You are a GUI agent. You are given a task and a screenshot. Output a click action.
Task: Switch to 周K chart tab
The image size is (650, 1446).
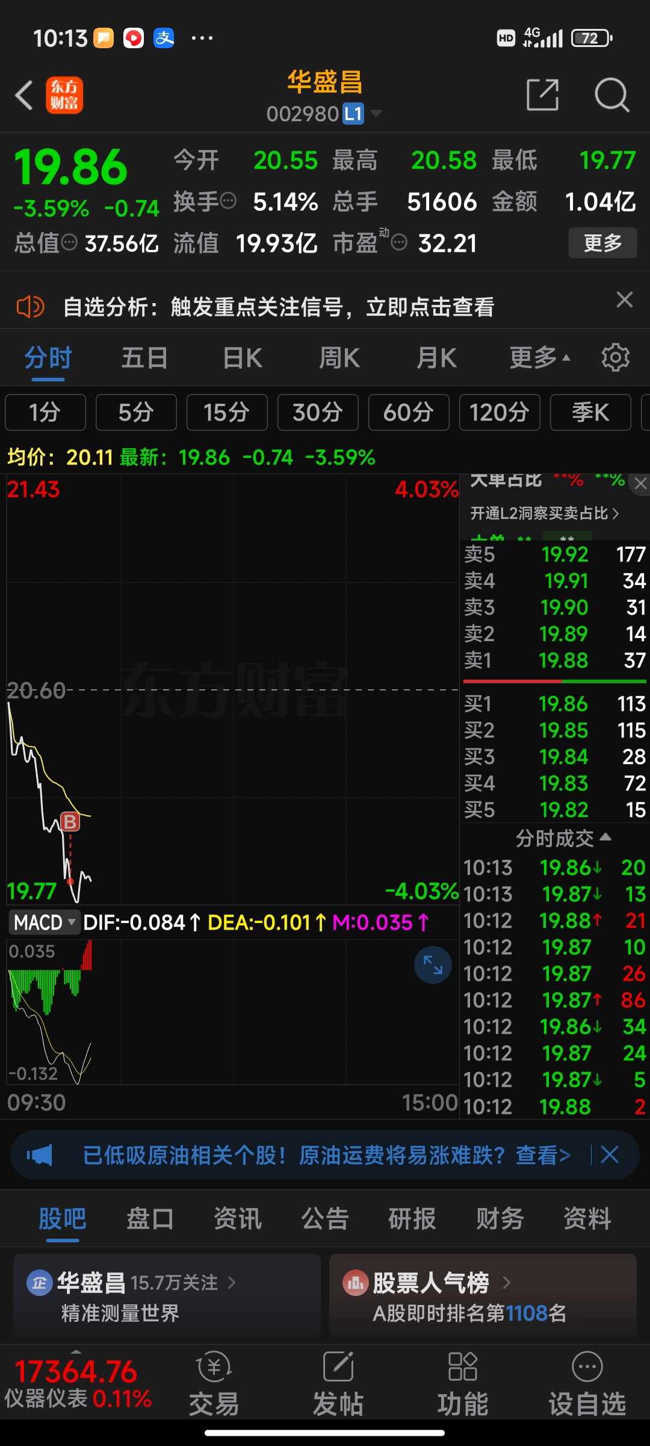point(339,358)
